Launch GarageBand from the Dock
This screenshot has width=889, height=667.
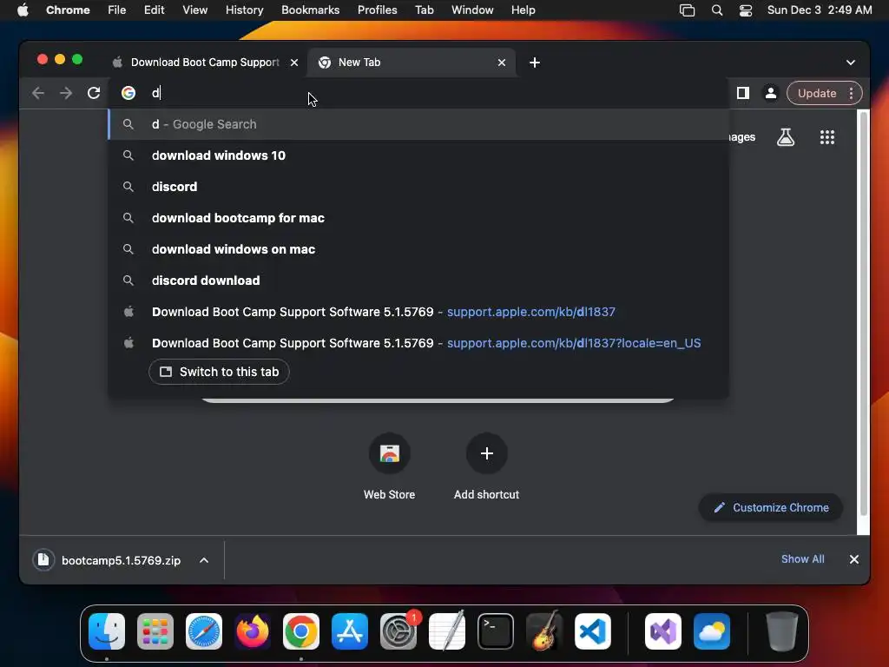(x=544, y=631)
